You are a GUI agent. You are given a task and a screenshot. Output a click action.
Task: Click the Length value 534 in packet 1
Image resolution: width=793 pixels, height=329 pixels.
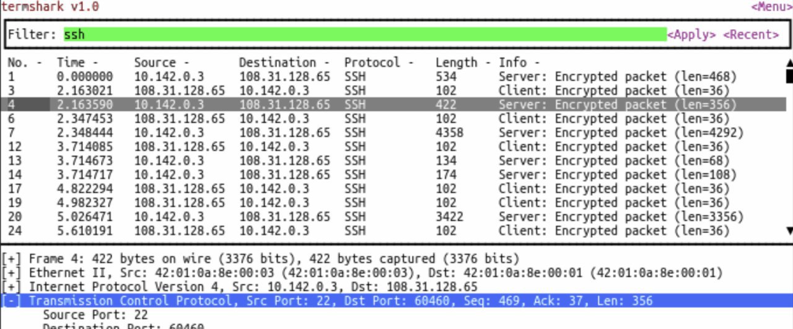point(446,77)
